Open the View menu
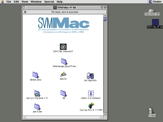Image resolution: width=163 pixels, height=122 pixels. point(25,2)
